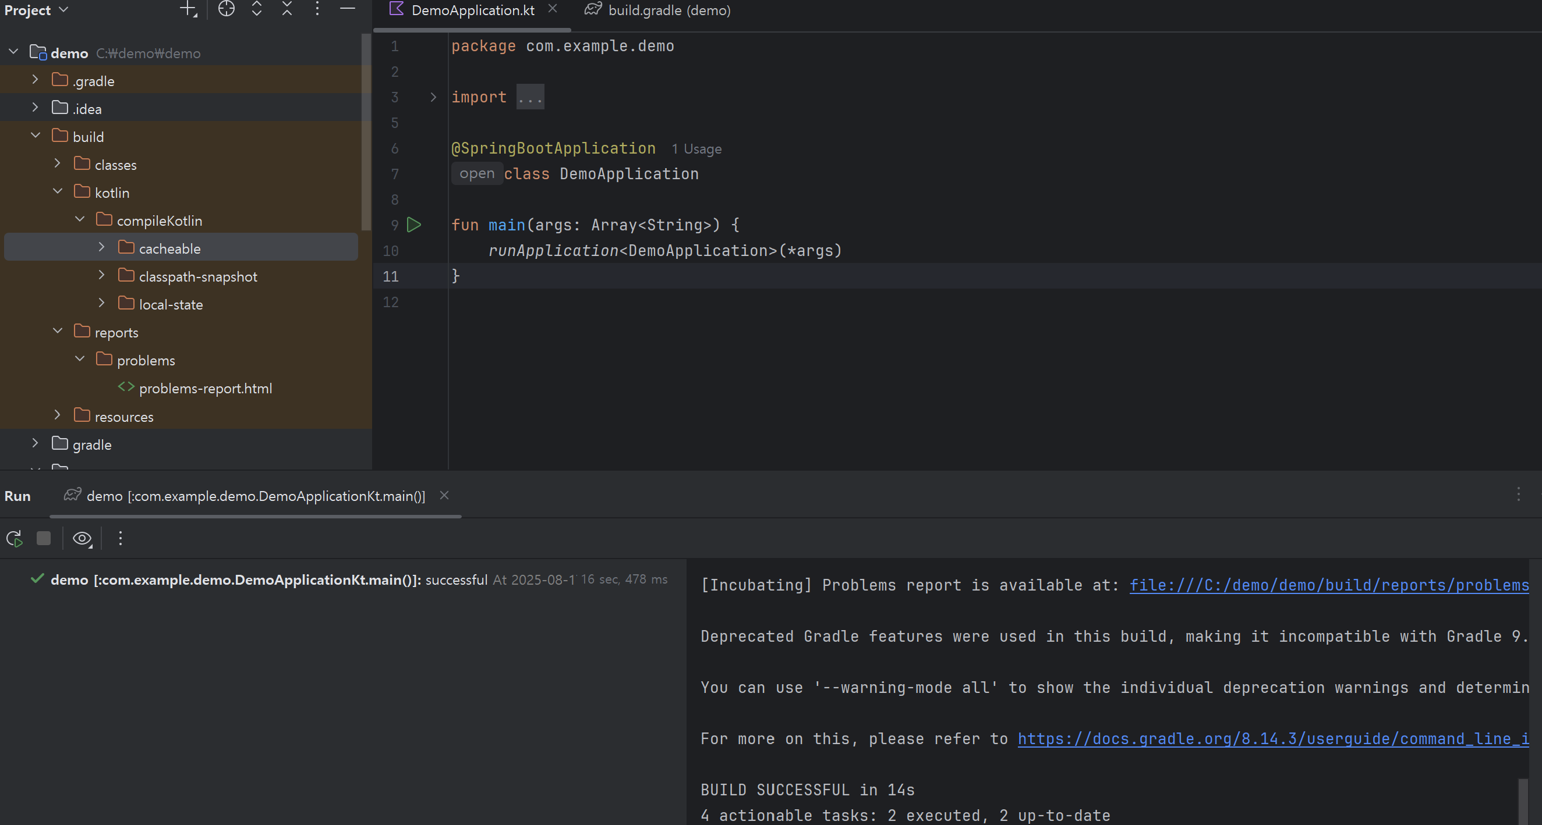Close the demo run tab
This screenshot has height=825, width=1542.
[x=444, y=495]
